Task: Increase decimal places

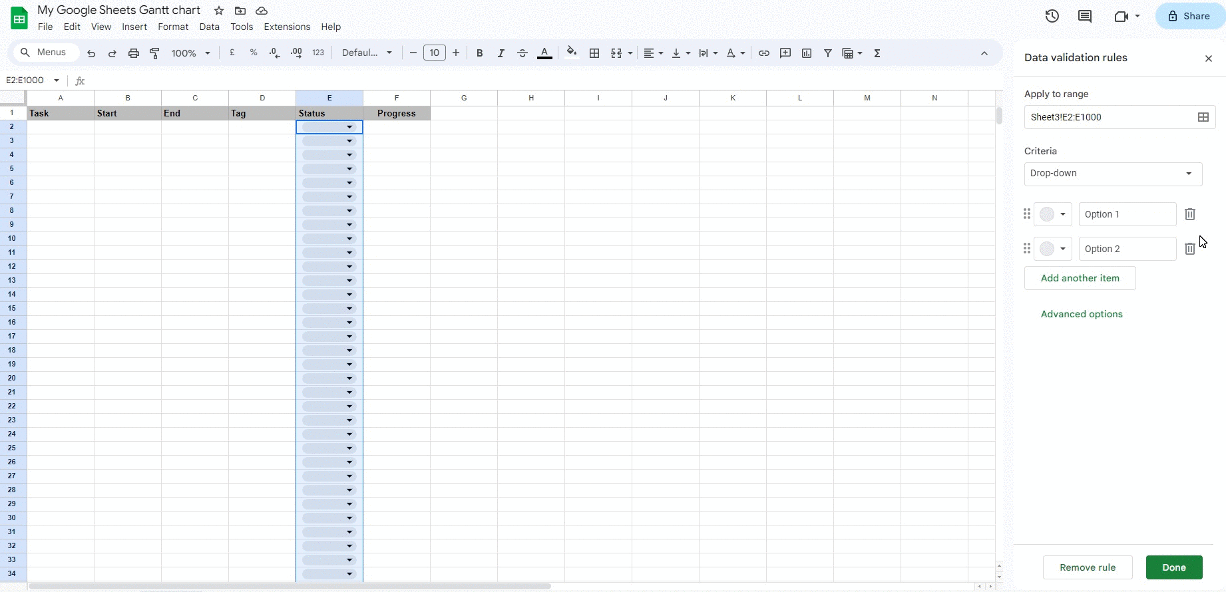Action: coord(296,53)
